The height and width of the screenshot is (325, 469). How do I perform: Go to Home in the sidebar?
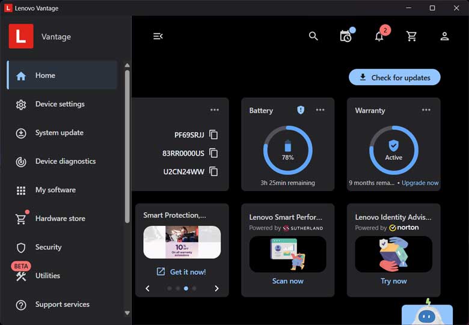coord(62,75)
